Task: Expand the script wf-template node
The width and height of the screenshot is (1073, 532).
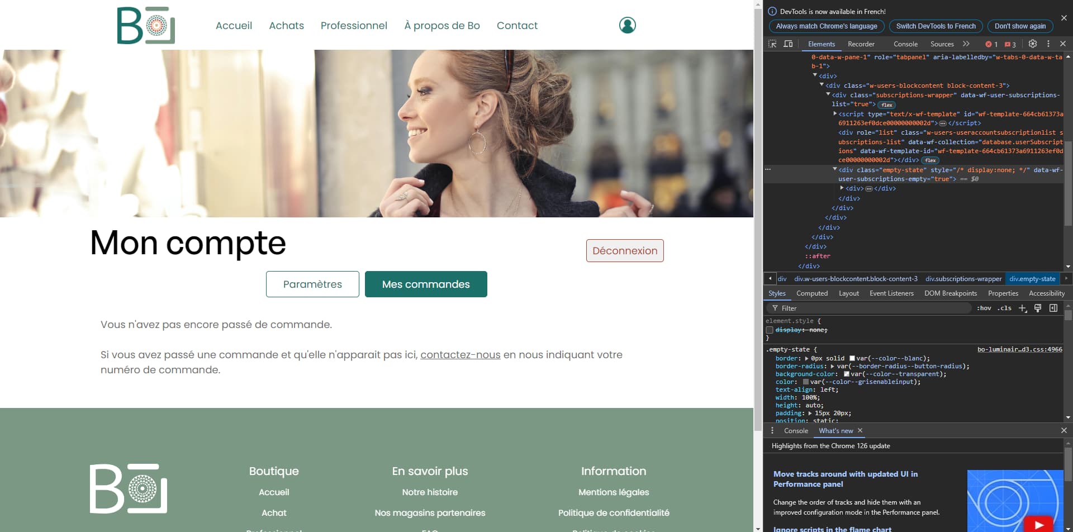Action: (835, 113)
